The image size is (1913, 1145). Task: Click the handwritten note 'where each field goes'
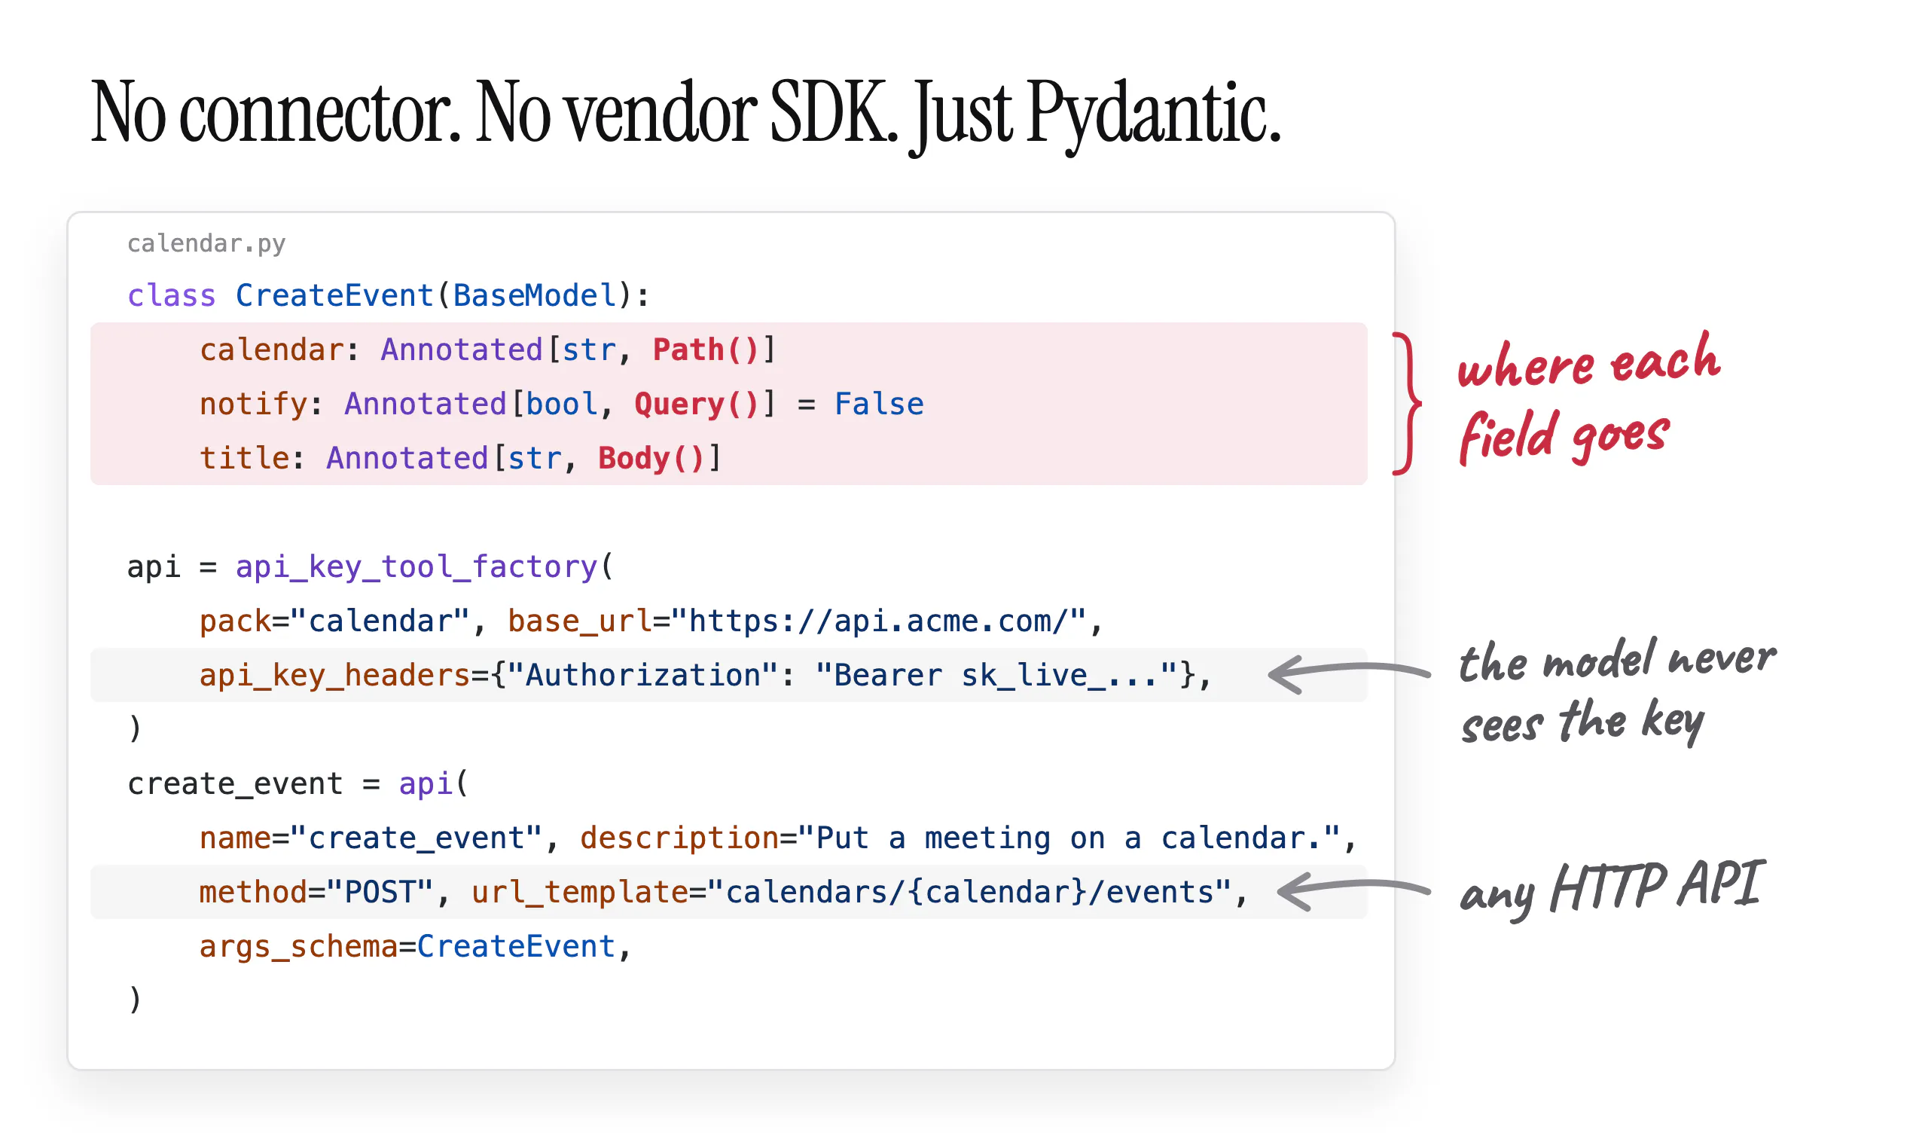coord(1589,400)
